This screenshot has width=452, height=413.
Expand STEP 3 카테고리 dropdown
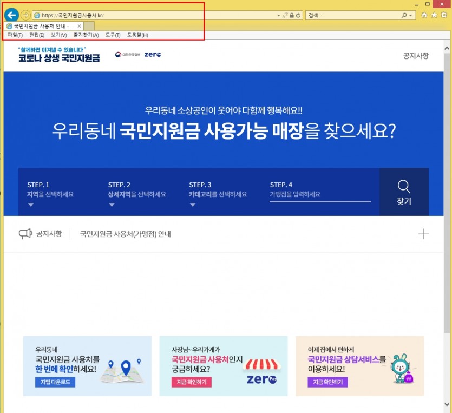click(x=193, y=205)
